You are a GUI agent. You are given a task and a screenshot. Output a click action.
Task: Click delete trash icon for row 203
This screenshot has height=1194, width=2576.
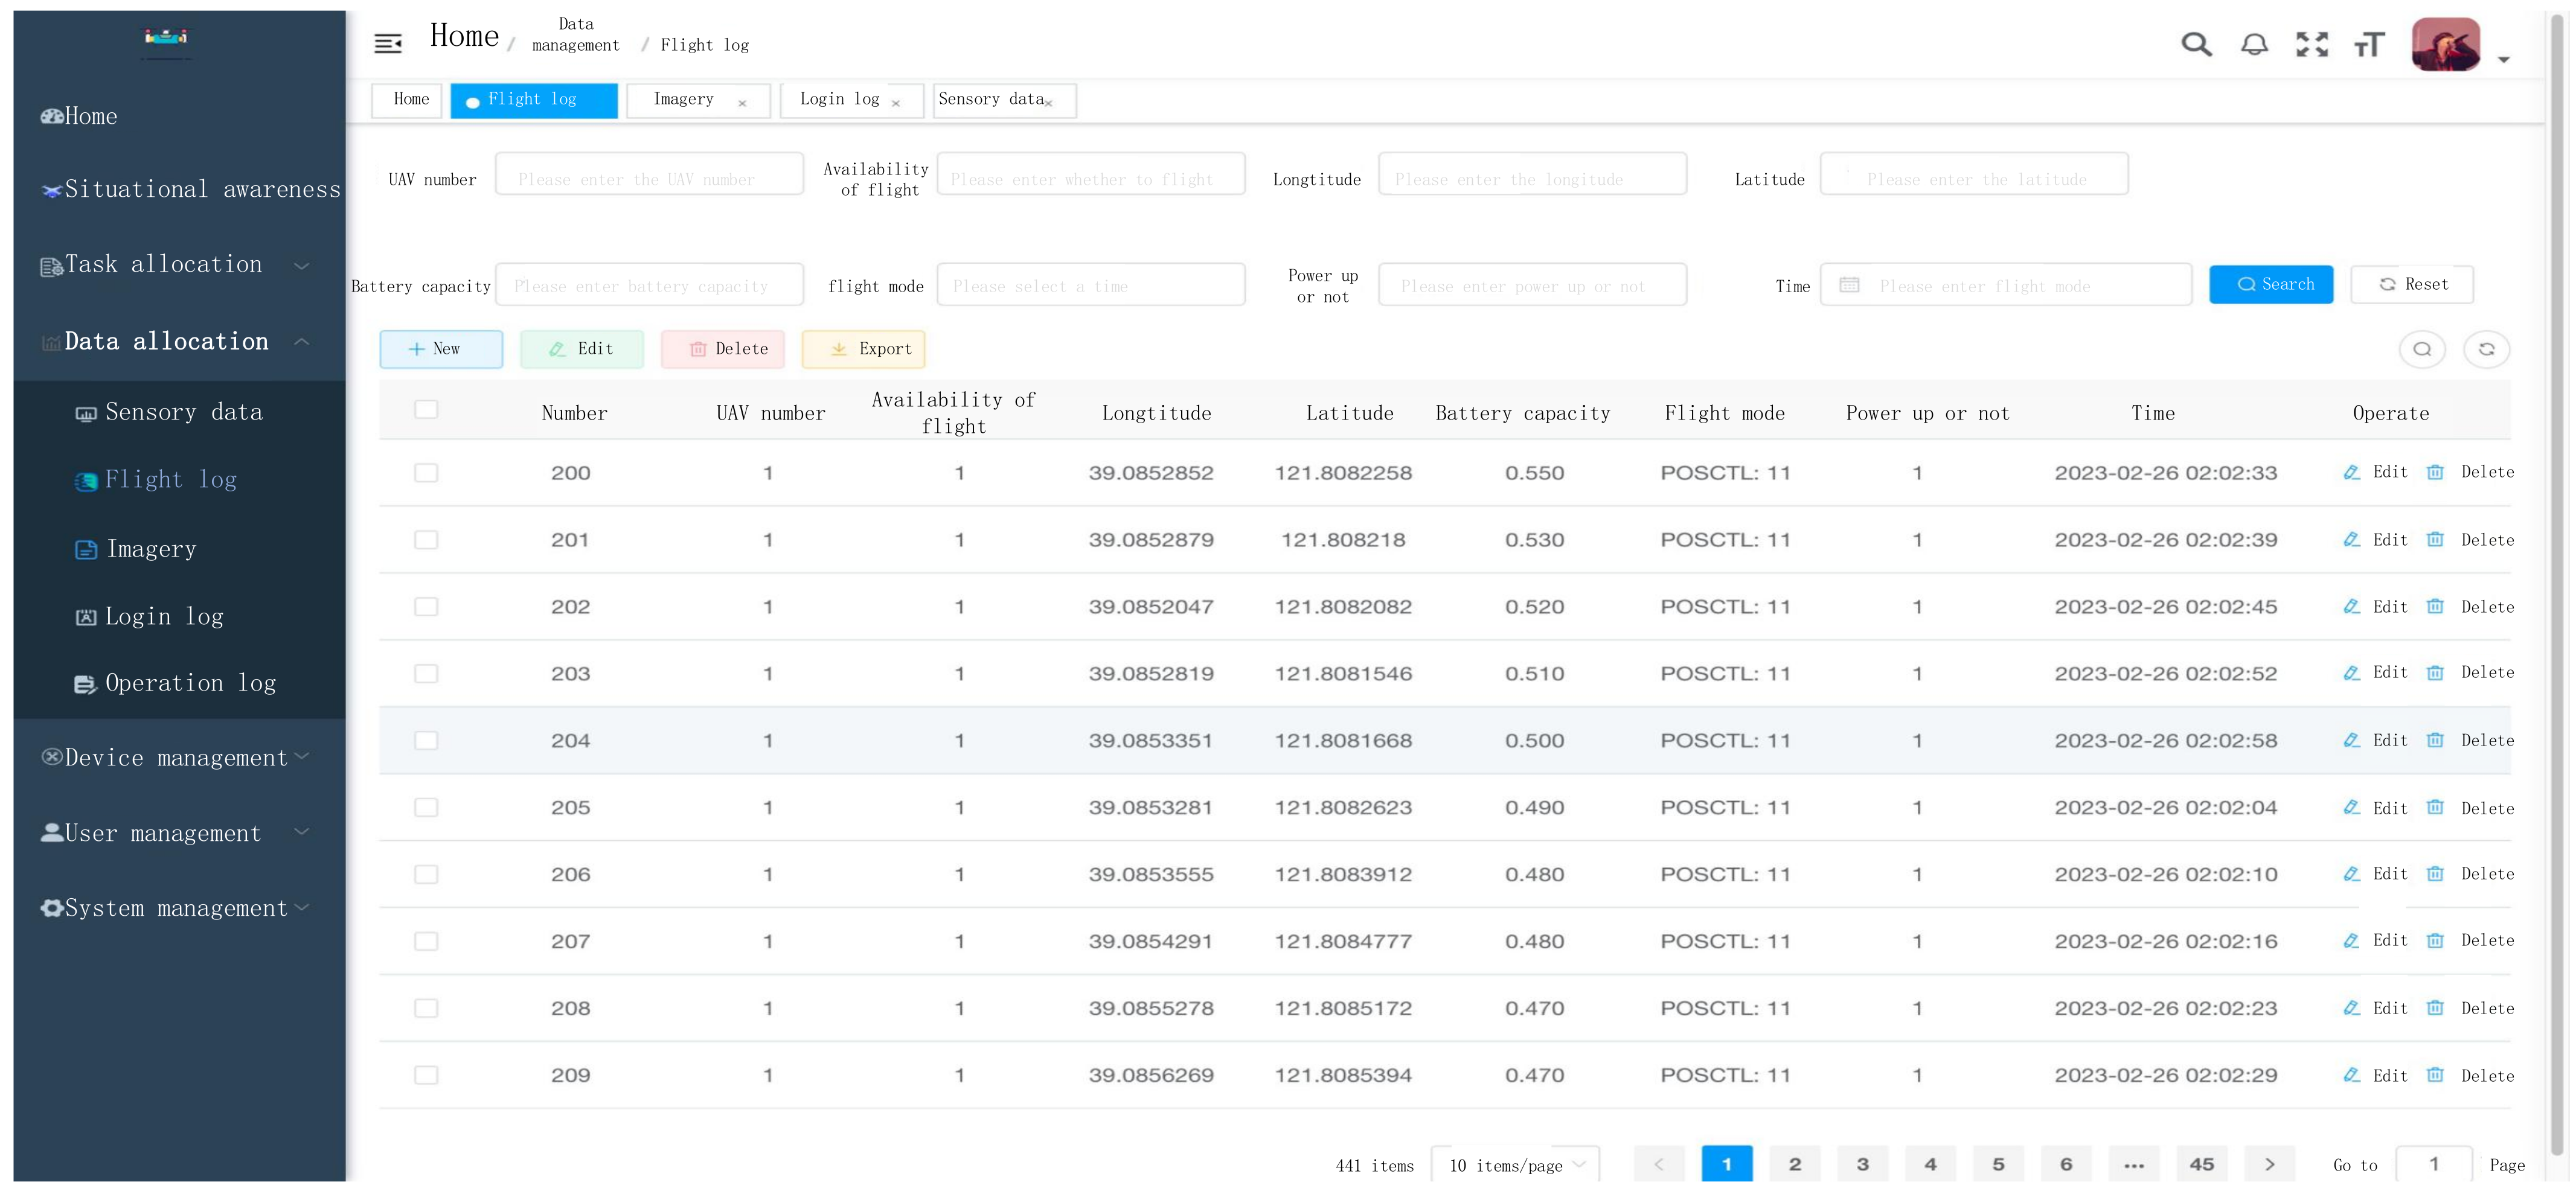click(2435, 673)
